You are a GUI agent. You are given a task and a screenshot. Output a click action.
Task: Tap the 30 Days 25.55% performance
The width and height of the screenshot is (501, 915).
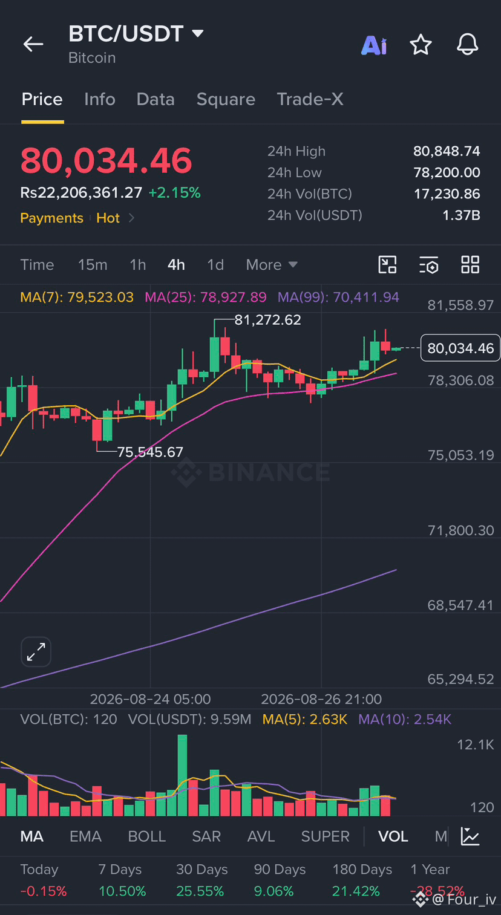coord(201,880)
